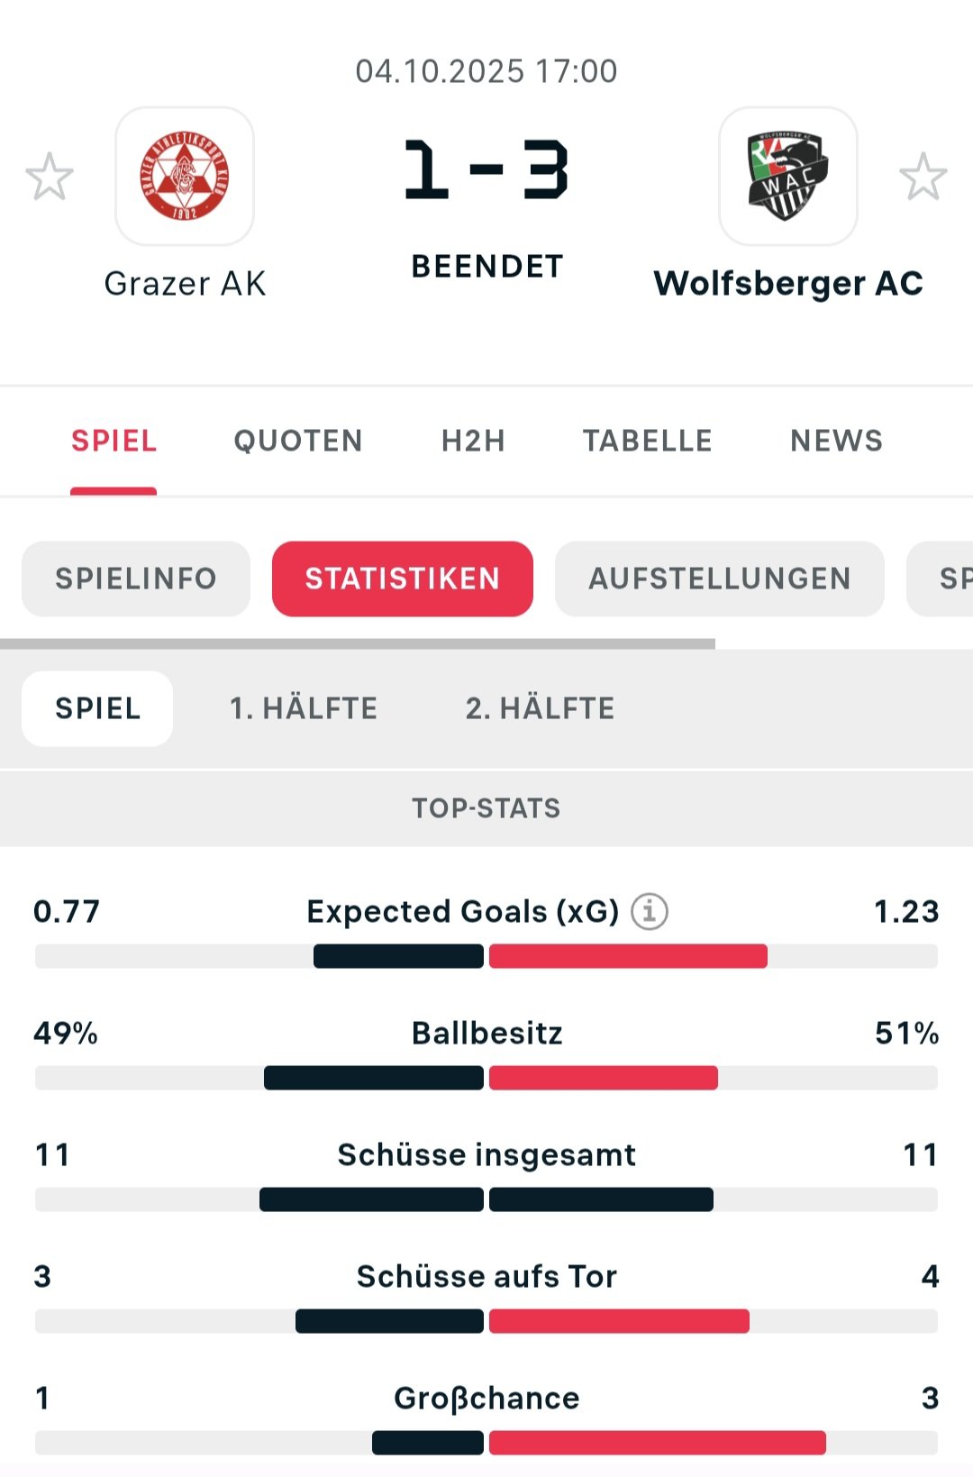Switch to the QUOTEN tab
973x1477 pixels.
(x=298, y=441)
